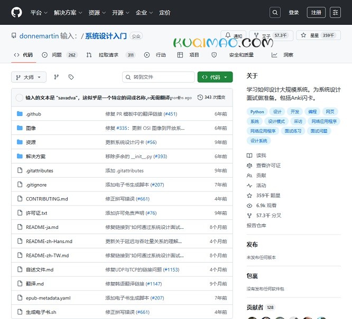Click the 叉子 fork button

(x=271, y=35)
